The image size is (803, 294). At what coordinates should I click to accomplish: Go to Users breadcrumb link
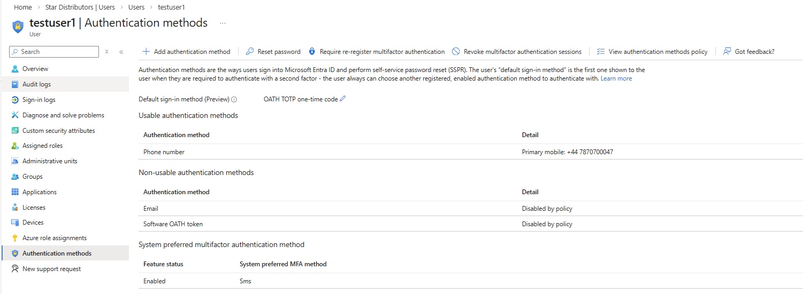click(136, 7)
